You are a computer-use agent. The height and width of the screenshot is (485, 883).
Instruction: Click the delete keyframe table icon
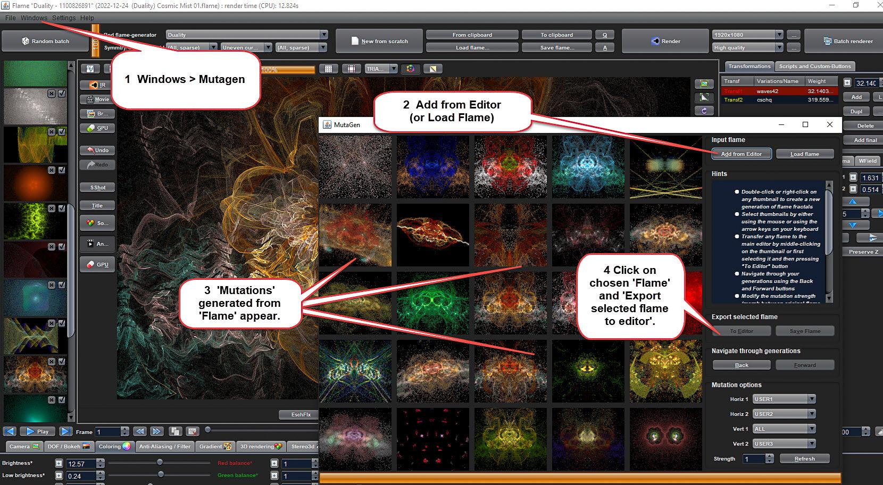click(193, 431)
